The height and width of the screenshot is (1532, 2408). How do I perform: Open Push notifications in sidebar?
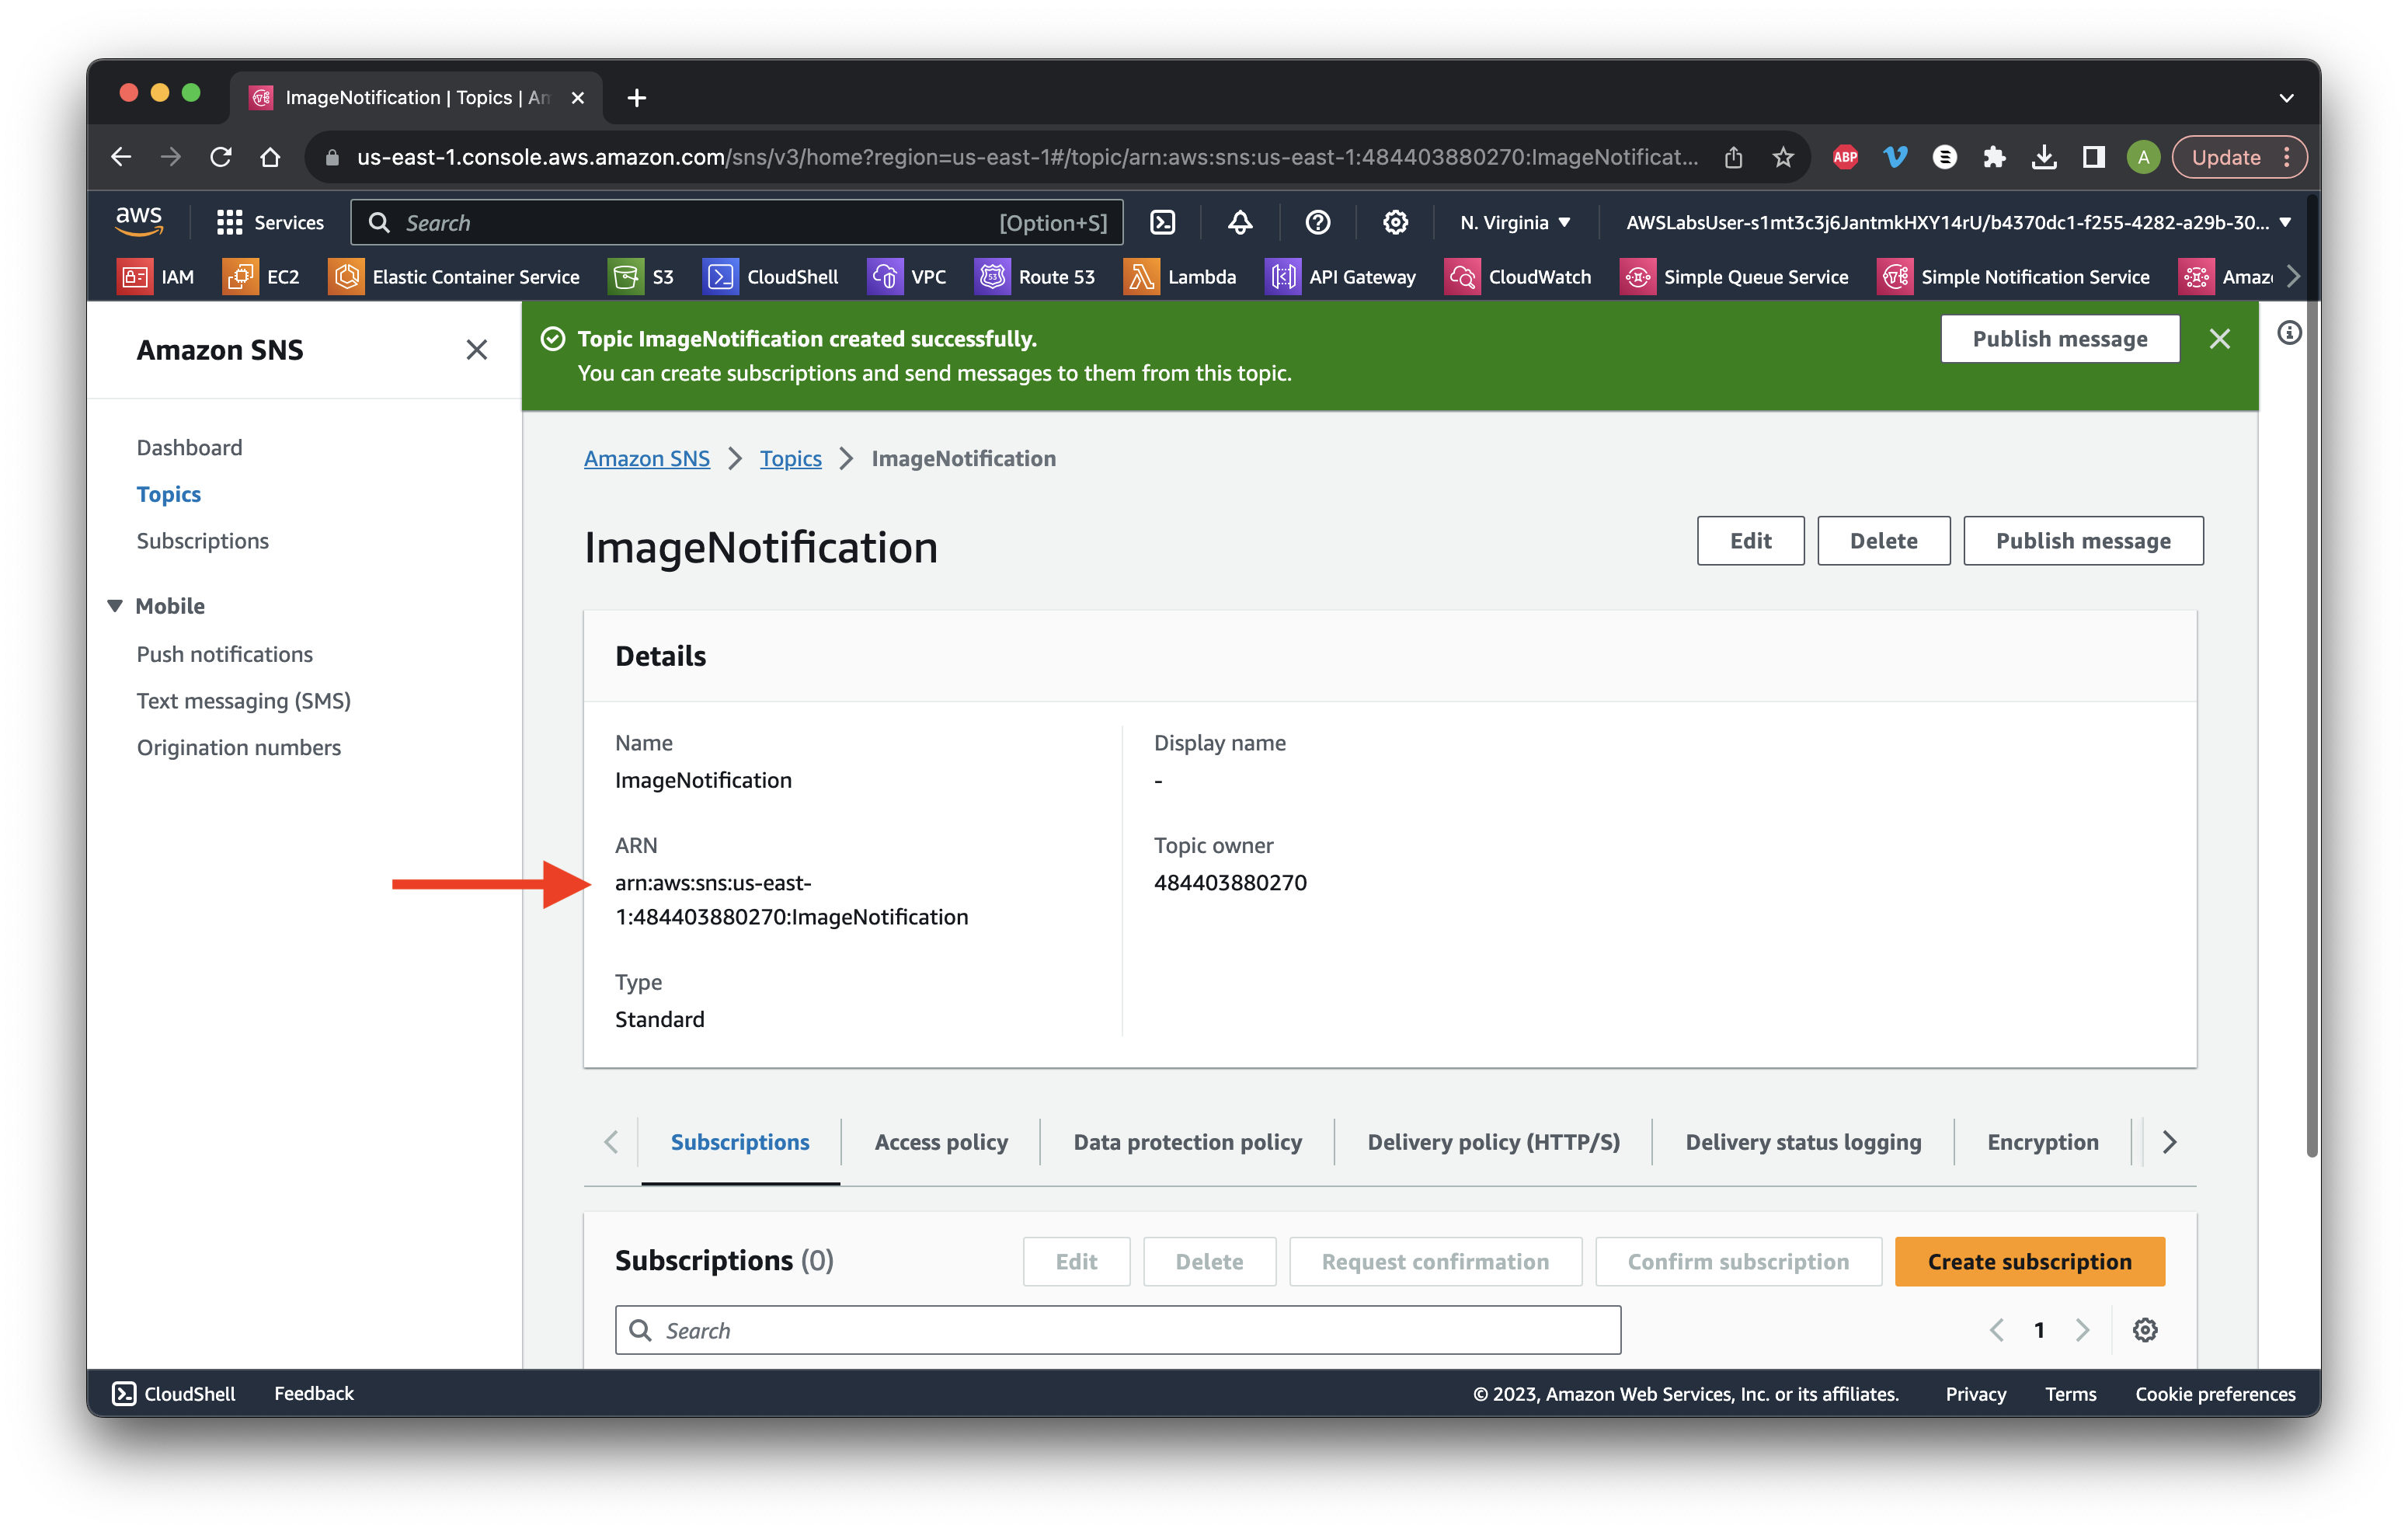pos(224,654)
